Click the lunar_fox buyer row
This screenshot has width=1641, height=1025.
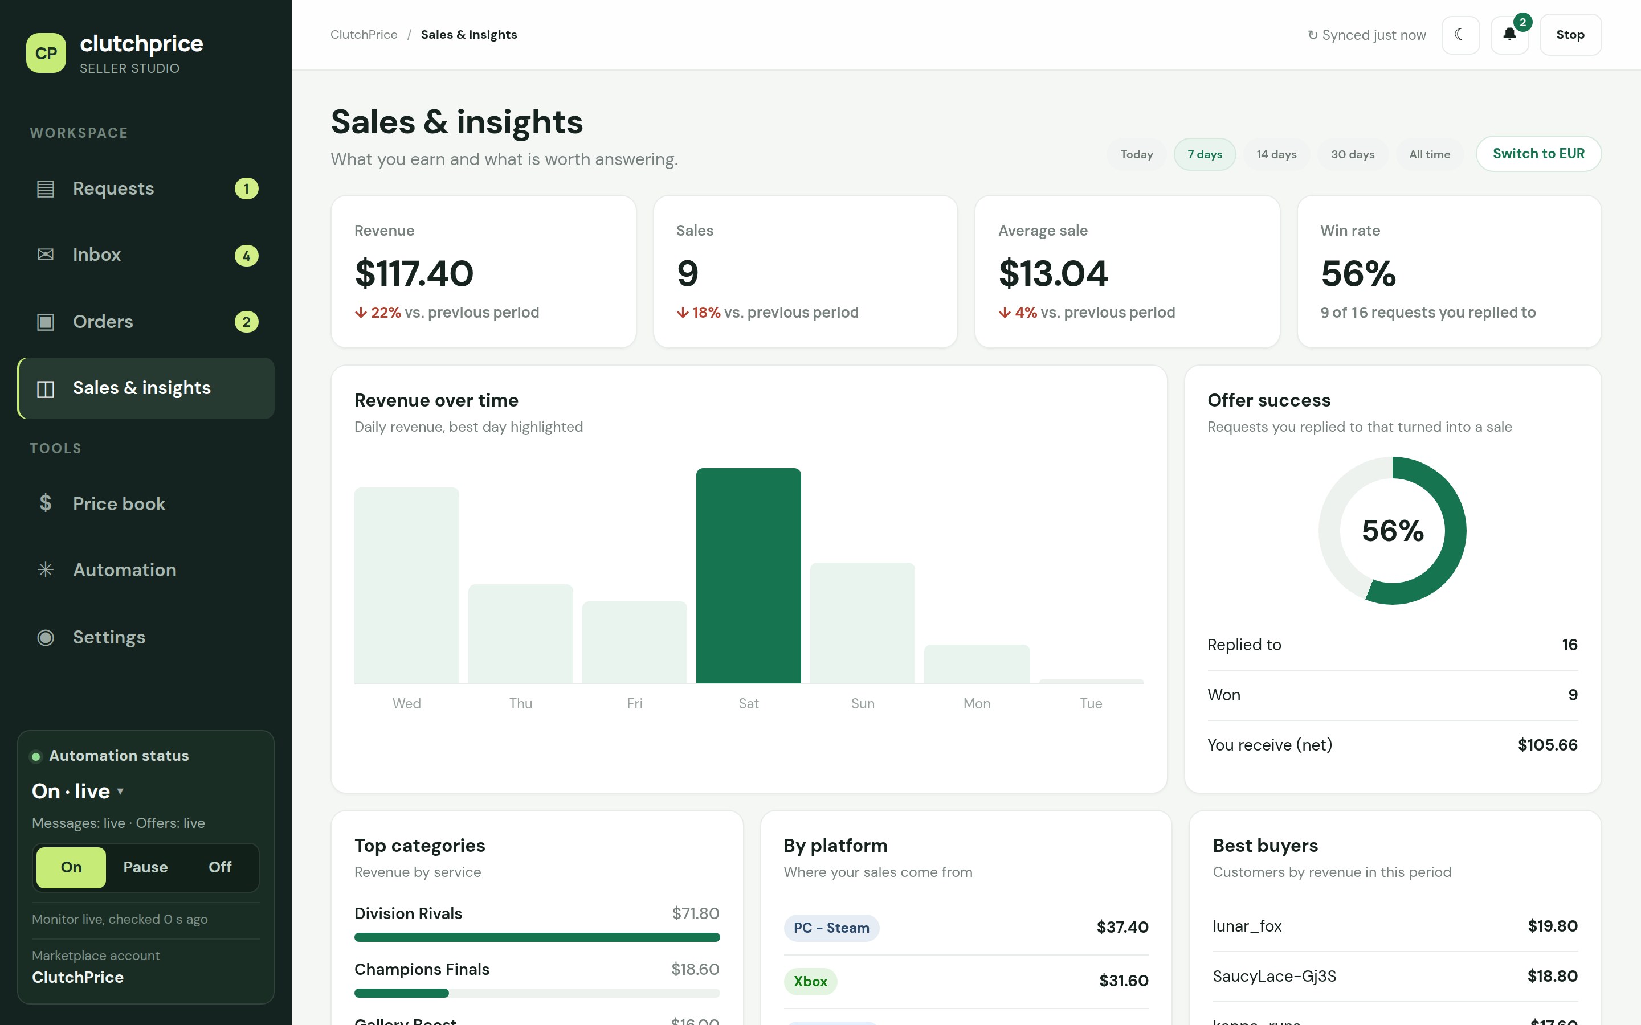click(1394, 926)
